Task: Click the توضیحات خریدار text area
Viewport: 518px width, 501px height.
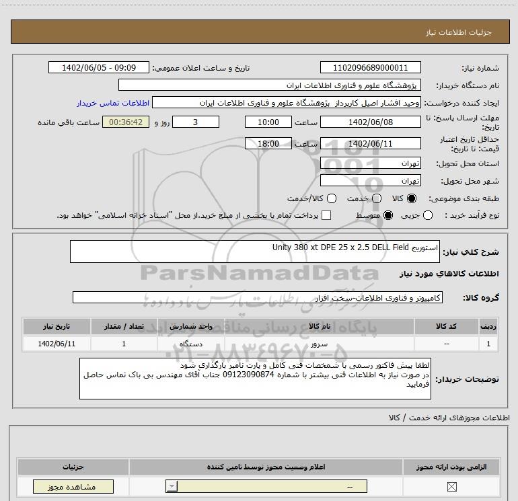Action: (x=255, y=379)
